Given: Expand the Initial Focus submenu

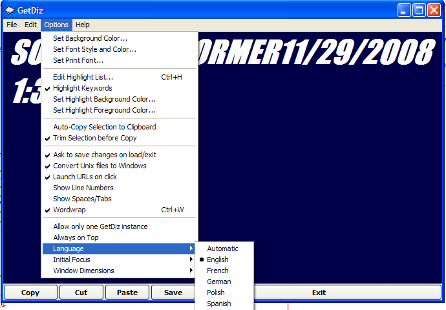Looking at the screenshot, I should tap(120, 260).
